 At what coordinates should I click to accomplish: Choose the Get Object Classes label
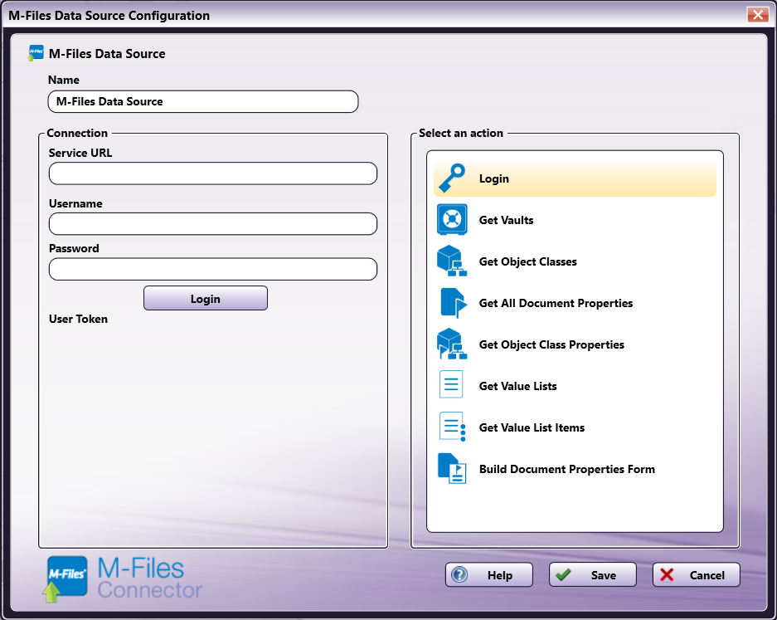(527, 261)
